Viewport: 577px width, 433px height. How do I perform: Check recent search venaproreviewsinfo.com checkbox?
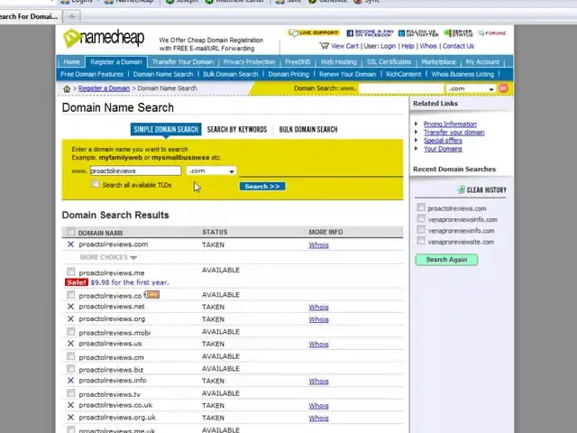(421, 218)
